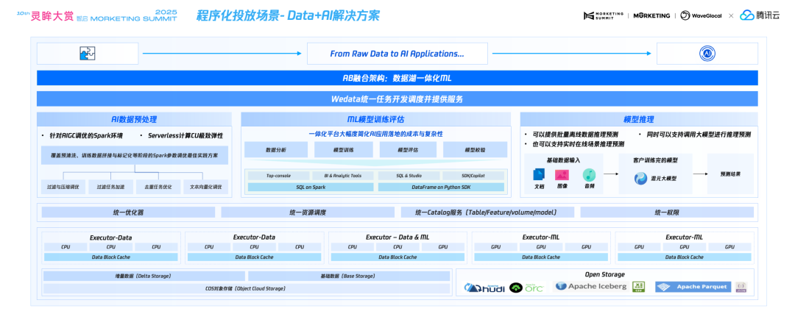This screenshot has width=795, height=325.
Task: Select the 模型训练 box
Action: coord(343,150)
